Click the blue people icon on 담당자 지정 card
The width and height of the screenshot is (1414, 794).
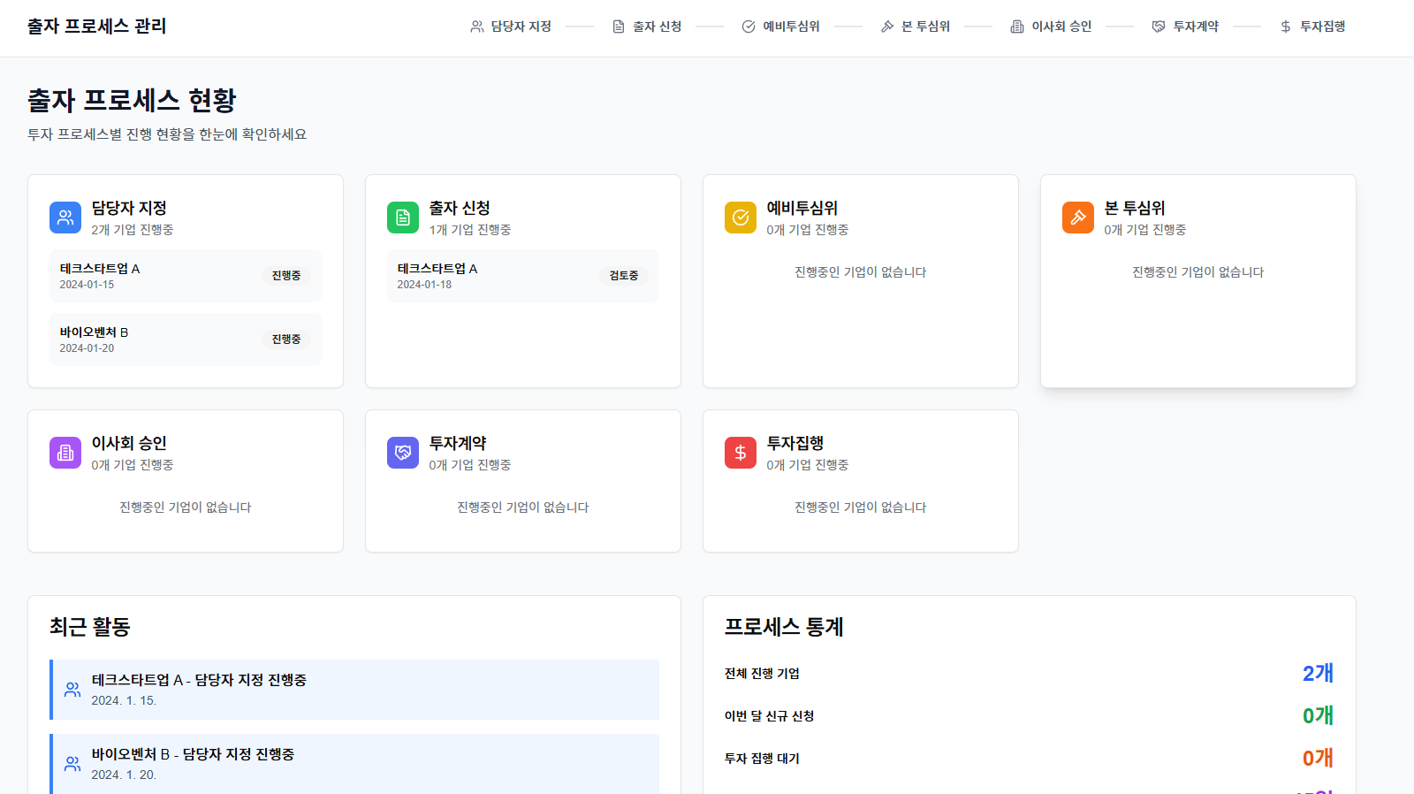65,218
